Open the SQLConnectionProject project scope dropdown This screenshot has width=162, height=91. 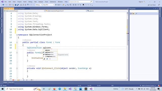pyautogui.click(x=24, y=11)
